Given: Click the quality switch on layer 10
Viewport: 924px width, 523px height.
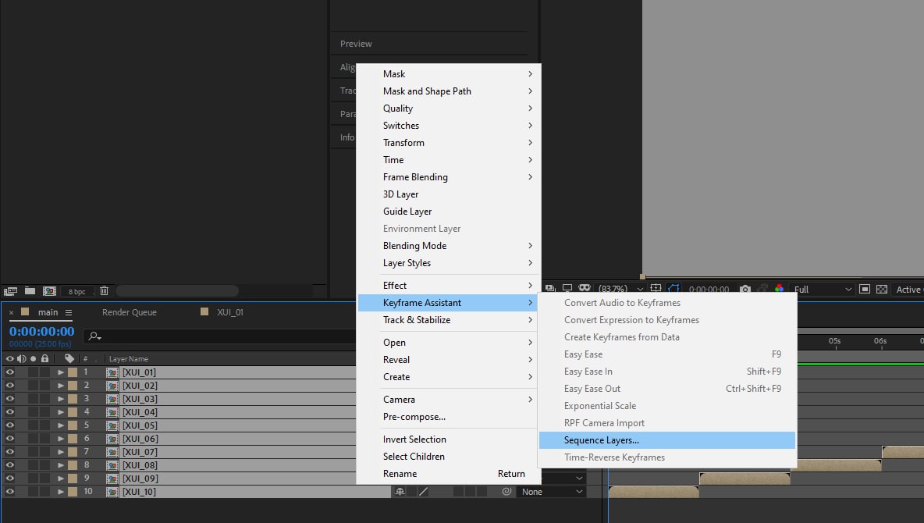Looking at the screenshot, I should point(423,492).
